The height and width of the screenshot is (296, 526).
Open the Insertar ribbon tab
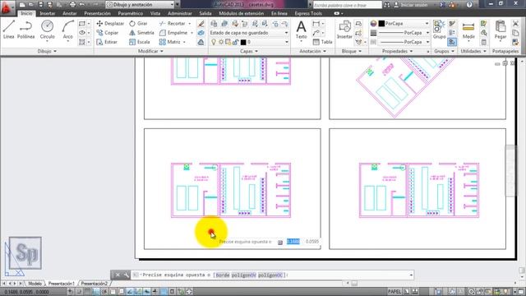click(x=48, y=13)
